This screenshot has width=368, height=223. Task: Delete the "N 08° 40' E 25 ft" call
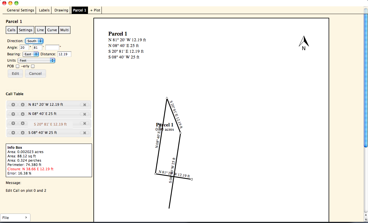[85, 114]
